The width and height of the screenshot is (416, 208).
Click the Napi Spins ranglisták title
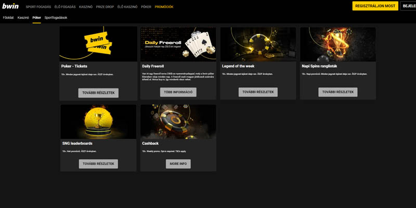(x=319, y=67)
